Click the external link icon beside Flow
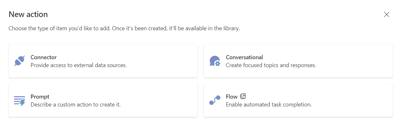Screen dimensions: 401x137 [x=243, y=96]
